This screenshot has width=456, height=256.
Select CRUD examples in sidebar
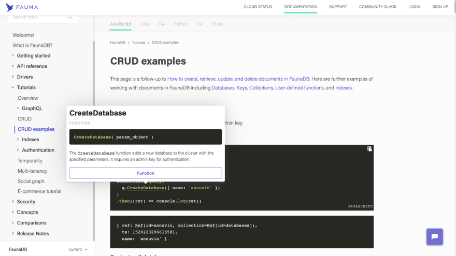tap(36, 129)
